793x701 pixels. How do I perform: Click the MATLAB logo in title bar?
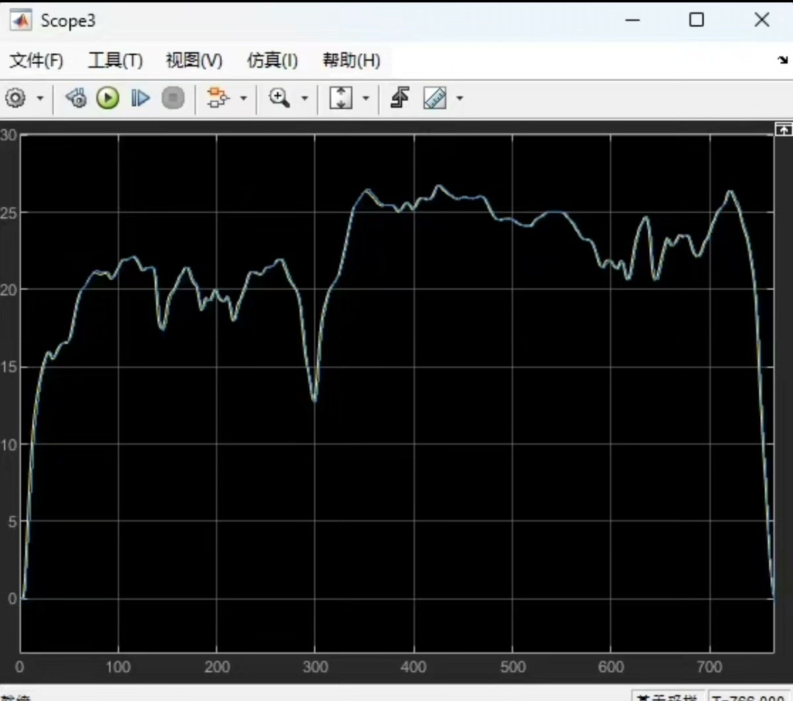pyautogui.click(x=21, y=21)
